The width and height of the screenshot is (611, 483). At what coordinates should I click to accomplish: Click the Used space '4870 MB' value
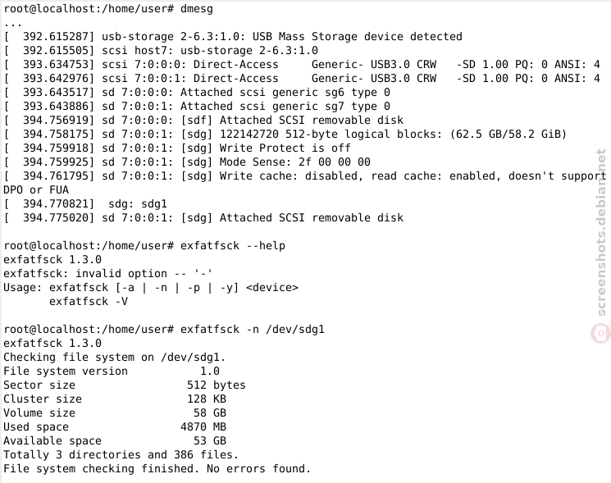tap(203, 427)
